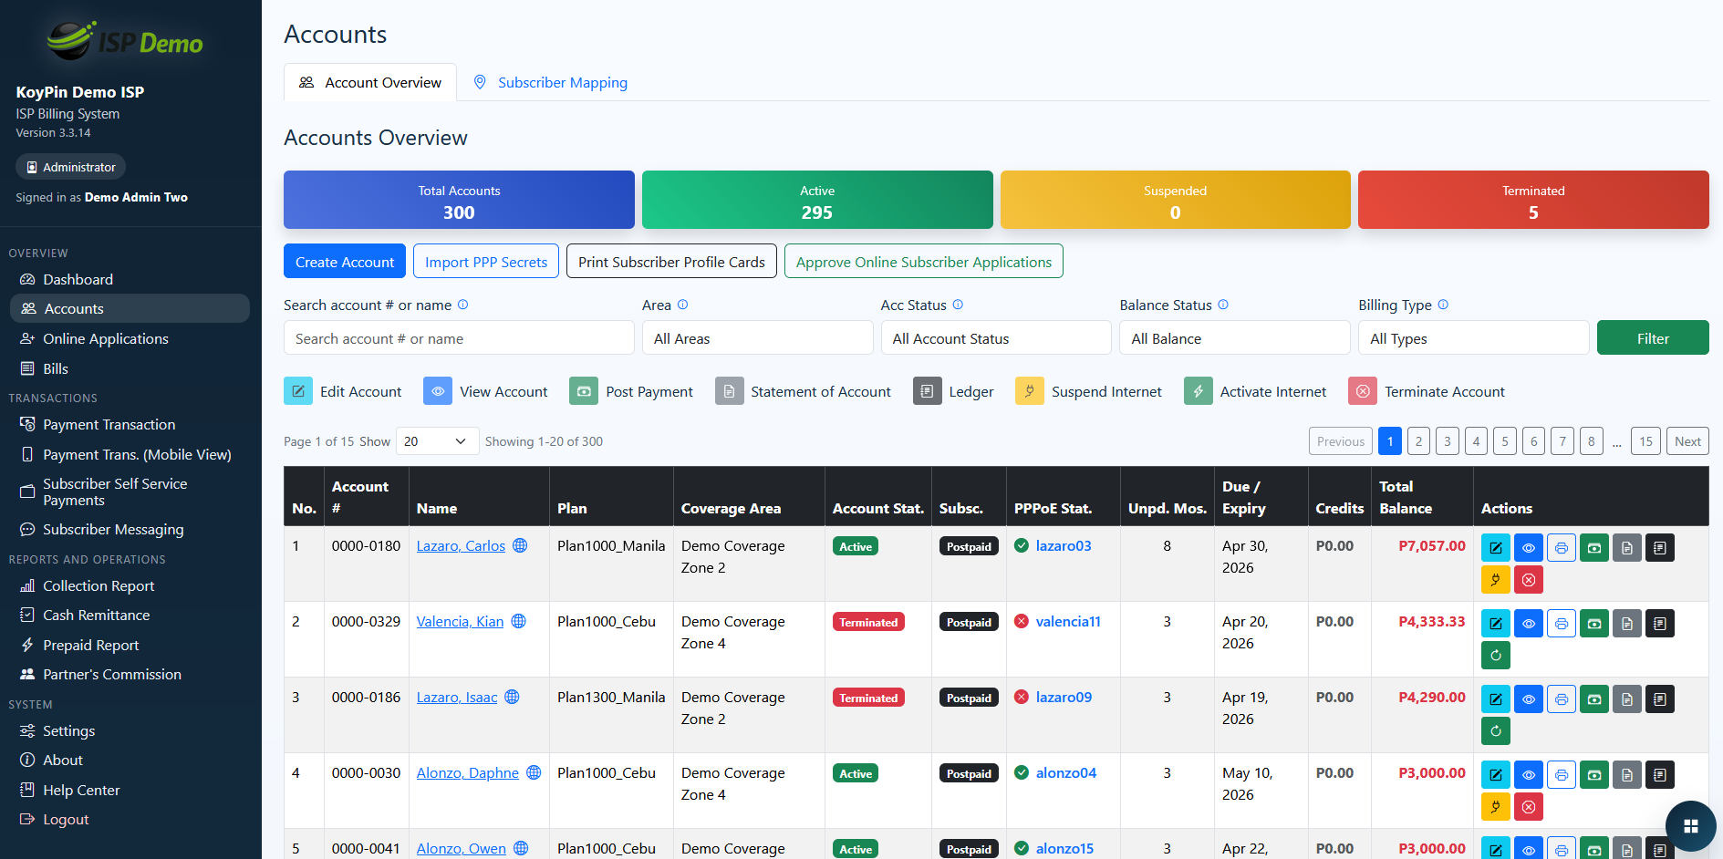The height and width of the screenshot is (859, 1723).
Task: Suspend internet for Lazaro, Carlos
Action: [x=1496, y=579]
